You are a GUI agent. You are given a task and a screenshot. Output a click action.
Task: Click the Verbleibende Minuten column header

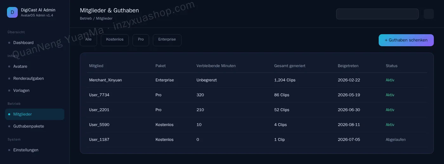[216, 66]
